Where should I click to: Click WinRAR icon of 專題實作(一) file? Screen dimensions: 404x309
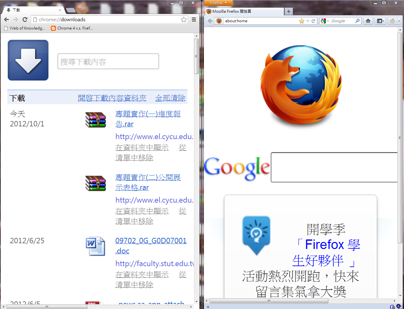point(96,120)
